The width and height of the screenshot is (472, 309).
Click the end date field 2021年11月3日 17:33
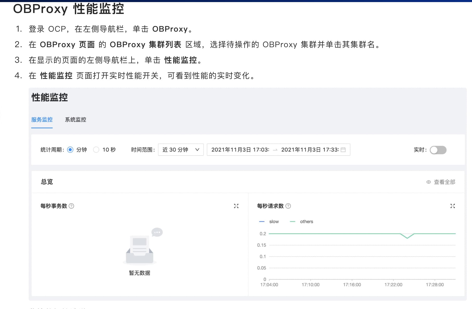click(x=310, y=150)
